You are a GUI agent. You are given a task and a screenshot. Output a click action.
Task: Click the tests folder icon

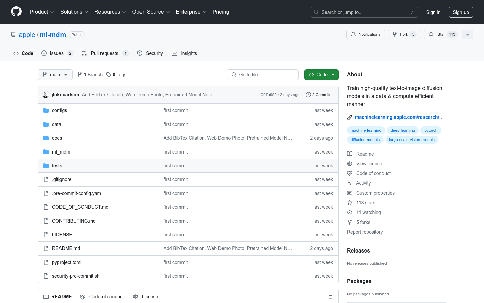(46, 166)
